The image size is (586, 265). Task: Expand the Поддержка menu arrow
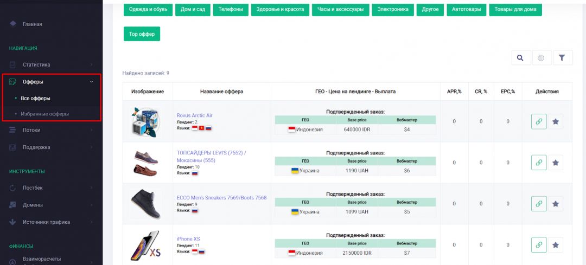92,147
